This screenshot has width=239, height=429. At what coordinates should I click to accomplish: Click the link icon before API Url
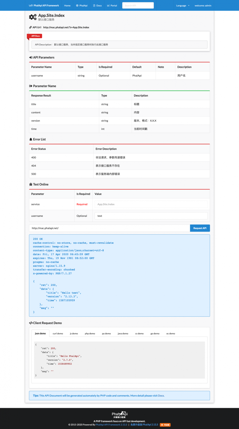(x=30, y=27)
